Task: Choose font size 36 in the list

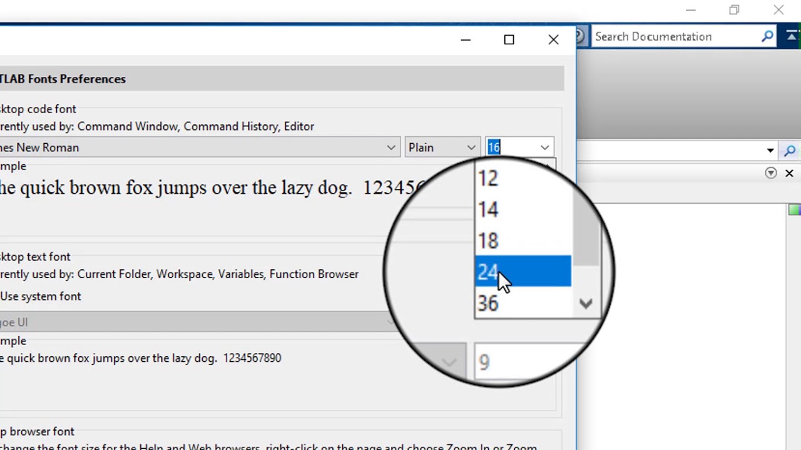Action: (523, 303)
